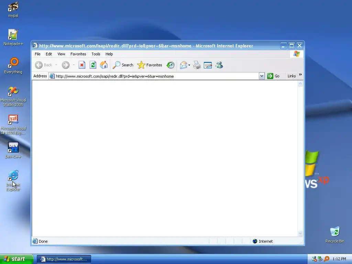Open the Windows start menu
352x264 pixels.
click(x=16, y=259)
